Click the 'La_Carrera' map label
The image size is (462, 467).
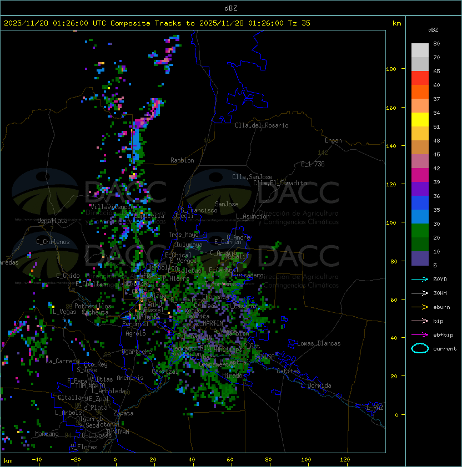[62, 361]
